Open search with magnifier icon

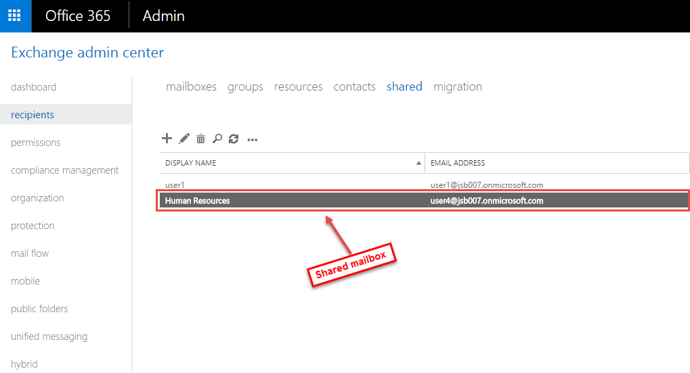coord(217,139)
